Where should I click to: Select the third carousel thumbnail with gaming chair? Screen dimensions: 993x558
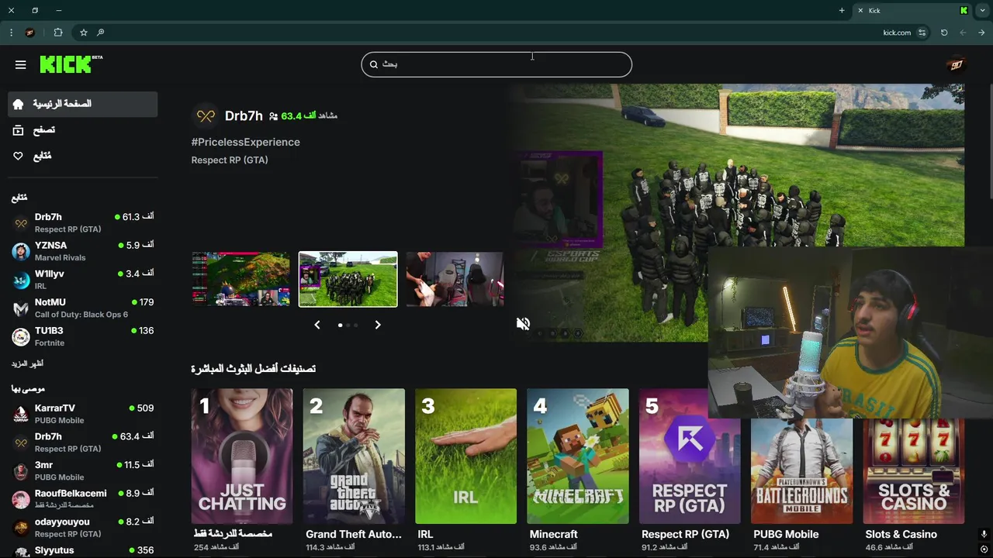pyautogui.click(x=455, y=279)
